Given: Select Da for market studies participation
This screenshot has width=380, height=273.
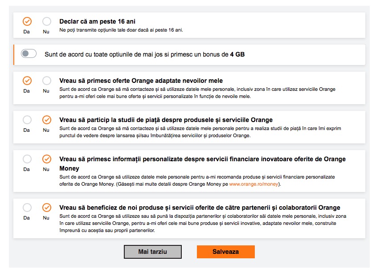Looking at the screenshot, I should click(x=27, y=120).
